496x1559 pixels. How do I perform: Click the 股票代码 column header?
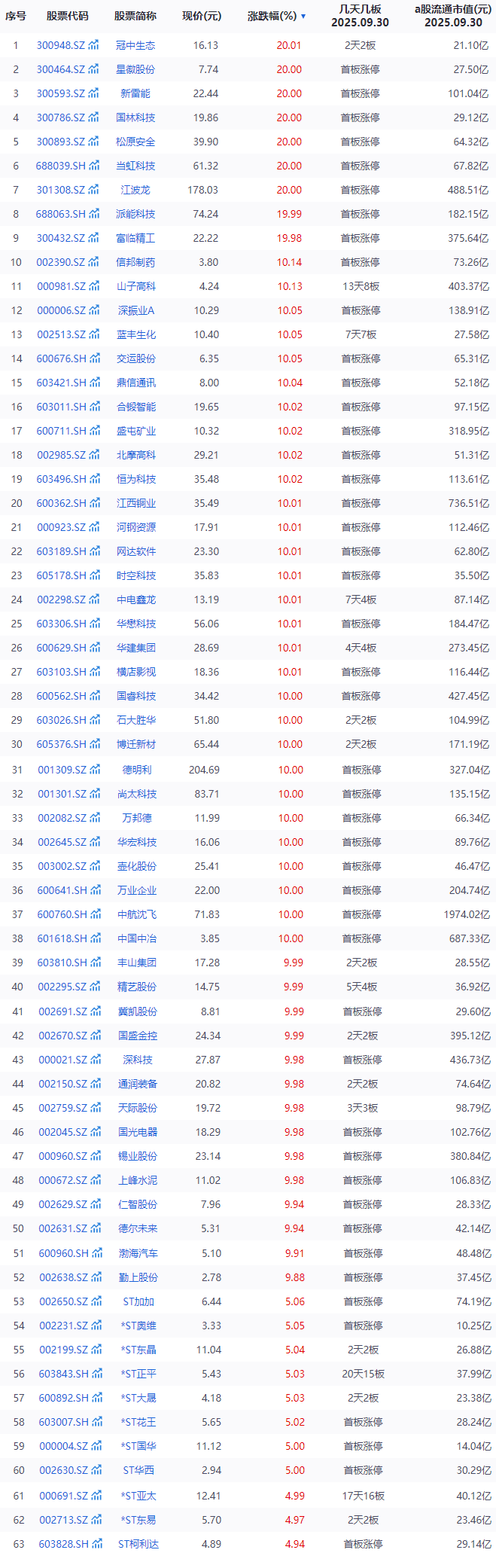67,16
